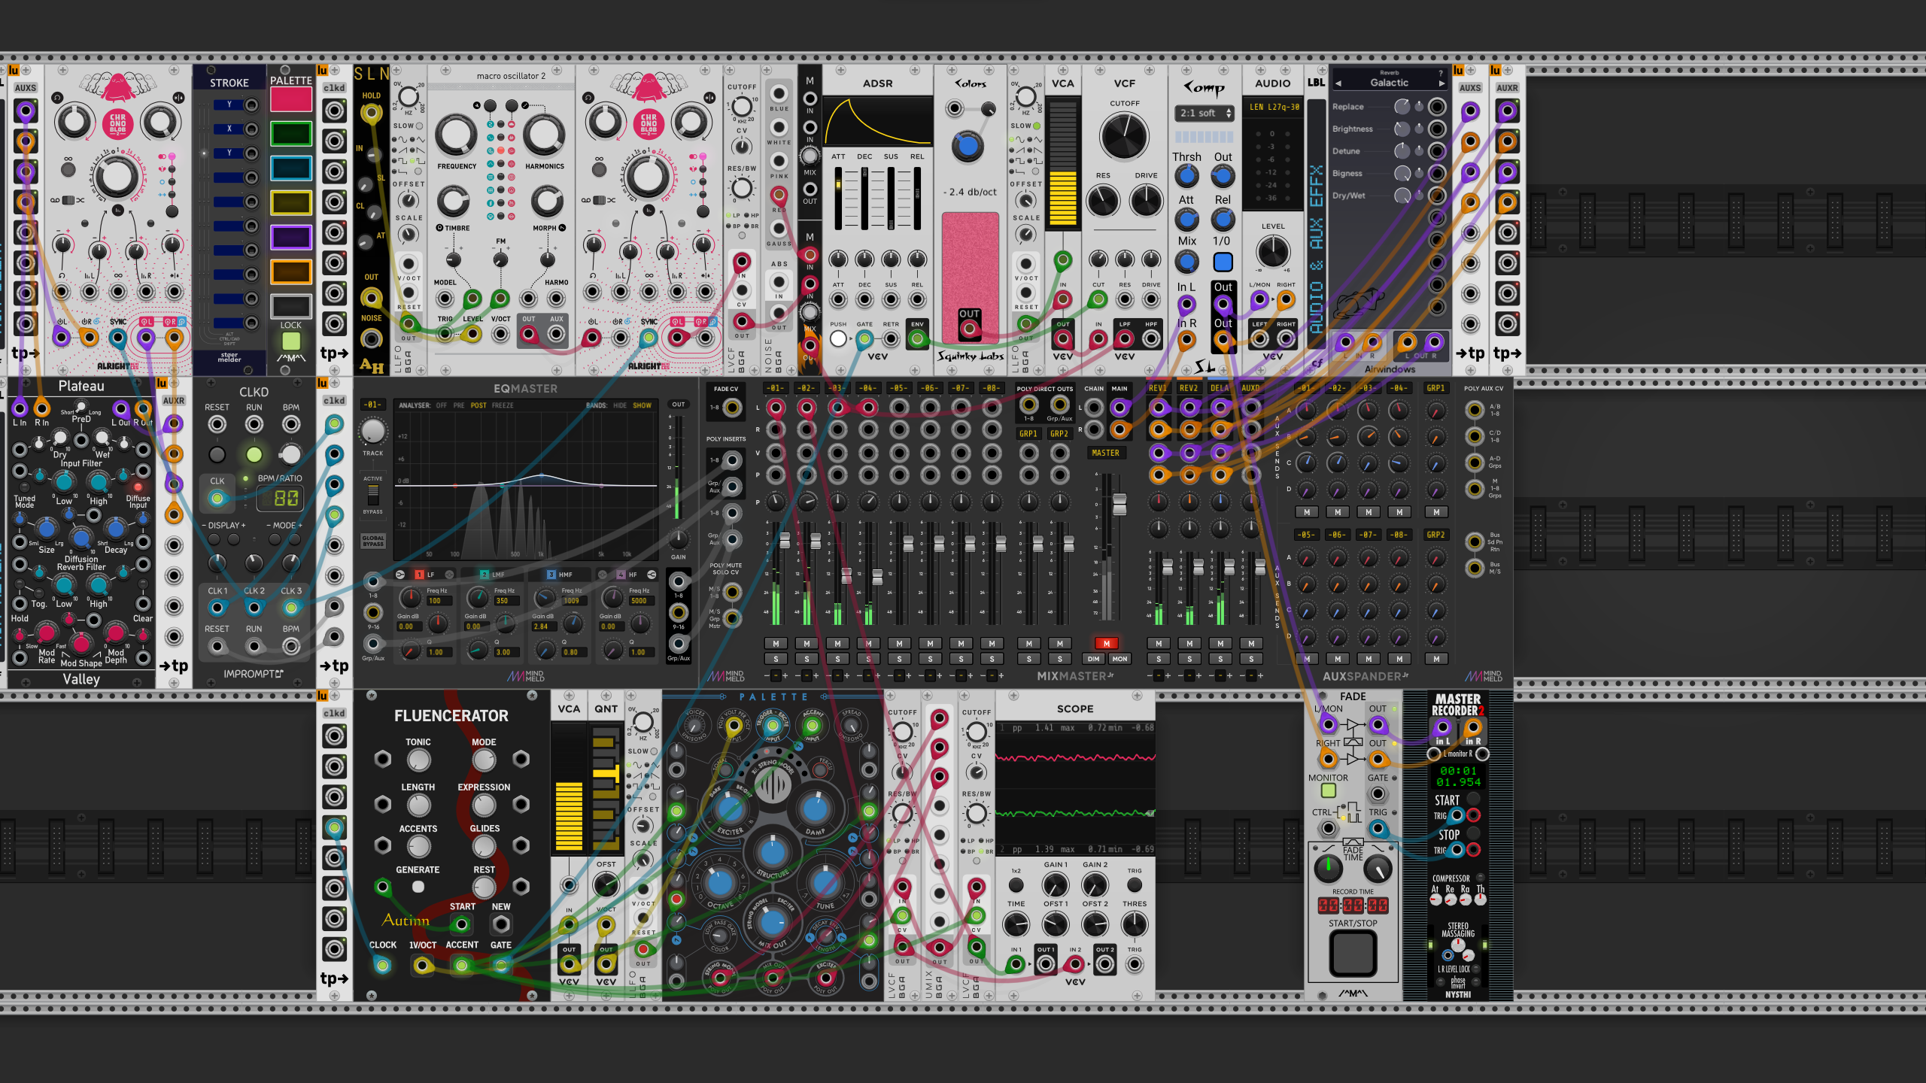Click the STOP button on Master Recorder 2
Image resolution: width=1926 pixels, height=1083 pixels.
[1473, 833]
